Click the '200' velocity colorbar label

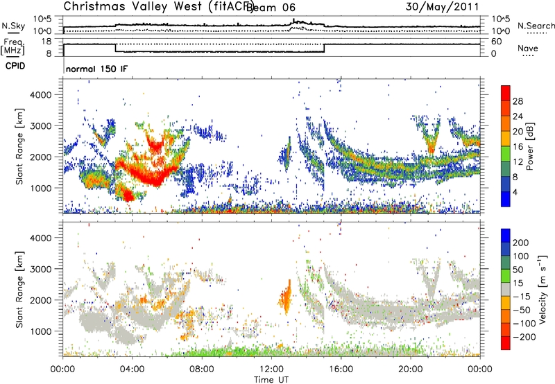click(521, 243)
